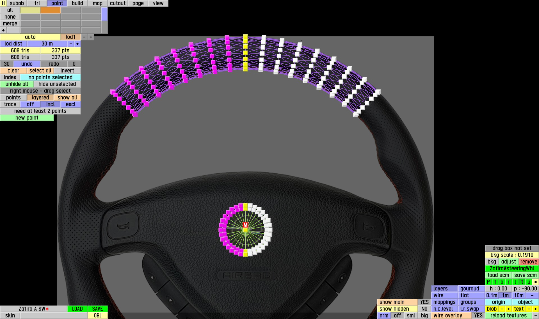Image resolution: width=539 pixels, height=319 pixels.
Task: Click the black dot view button
Action: pos(535,282)
